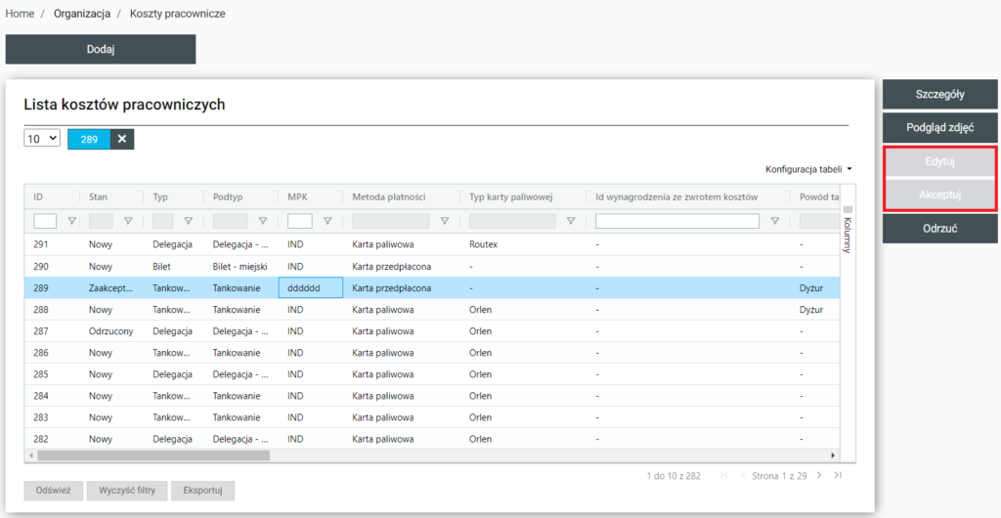1001x518 pixels.
Task: Click the ID column filter icon
Action: click(71, 221)
